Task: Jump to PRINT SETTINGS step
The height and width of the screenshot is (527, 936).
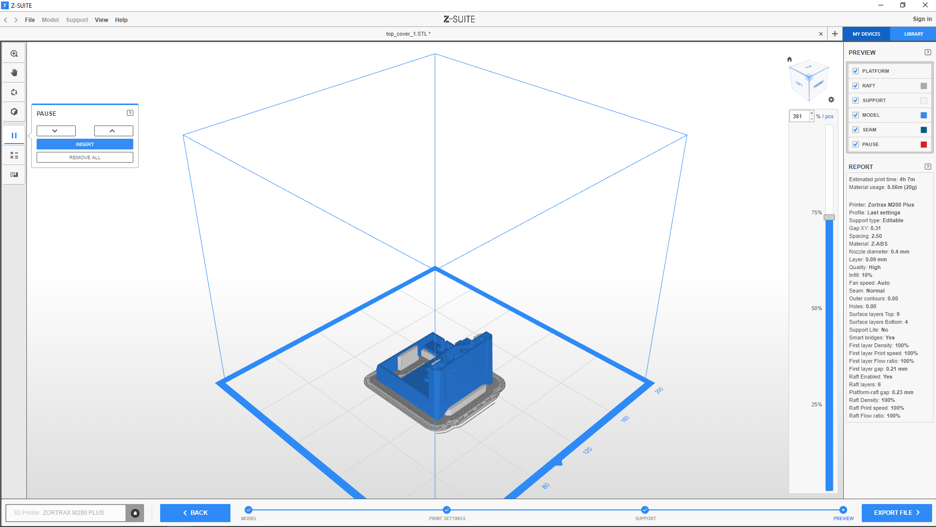Action: 447,510
